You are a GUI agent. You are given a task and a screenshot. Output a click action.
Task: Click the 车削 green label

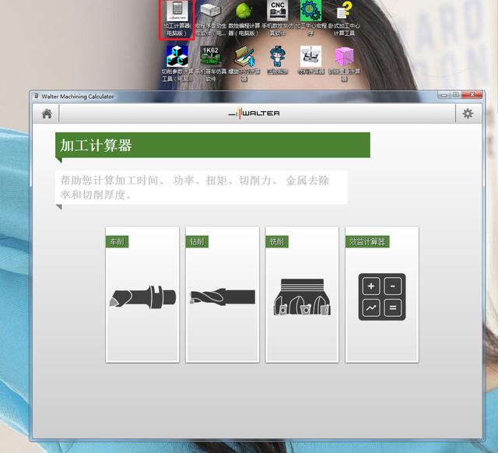(117, 242)
